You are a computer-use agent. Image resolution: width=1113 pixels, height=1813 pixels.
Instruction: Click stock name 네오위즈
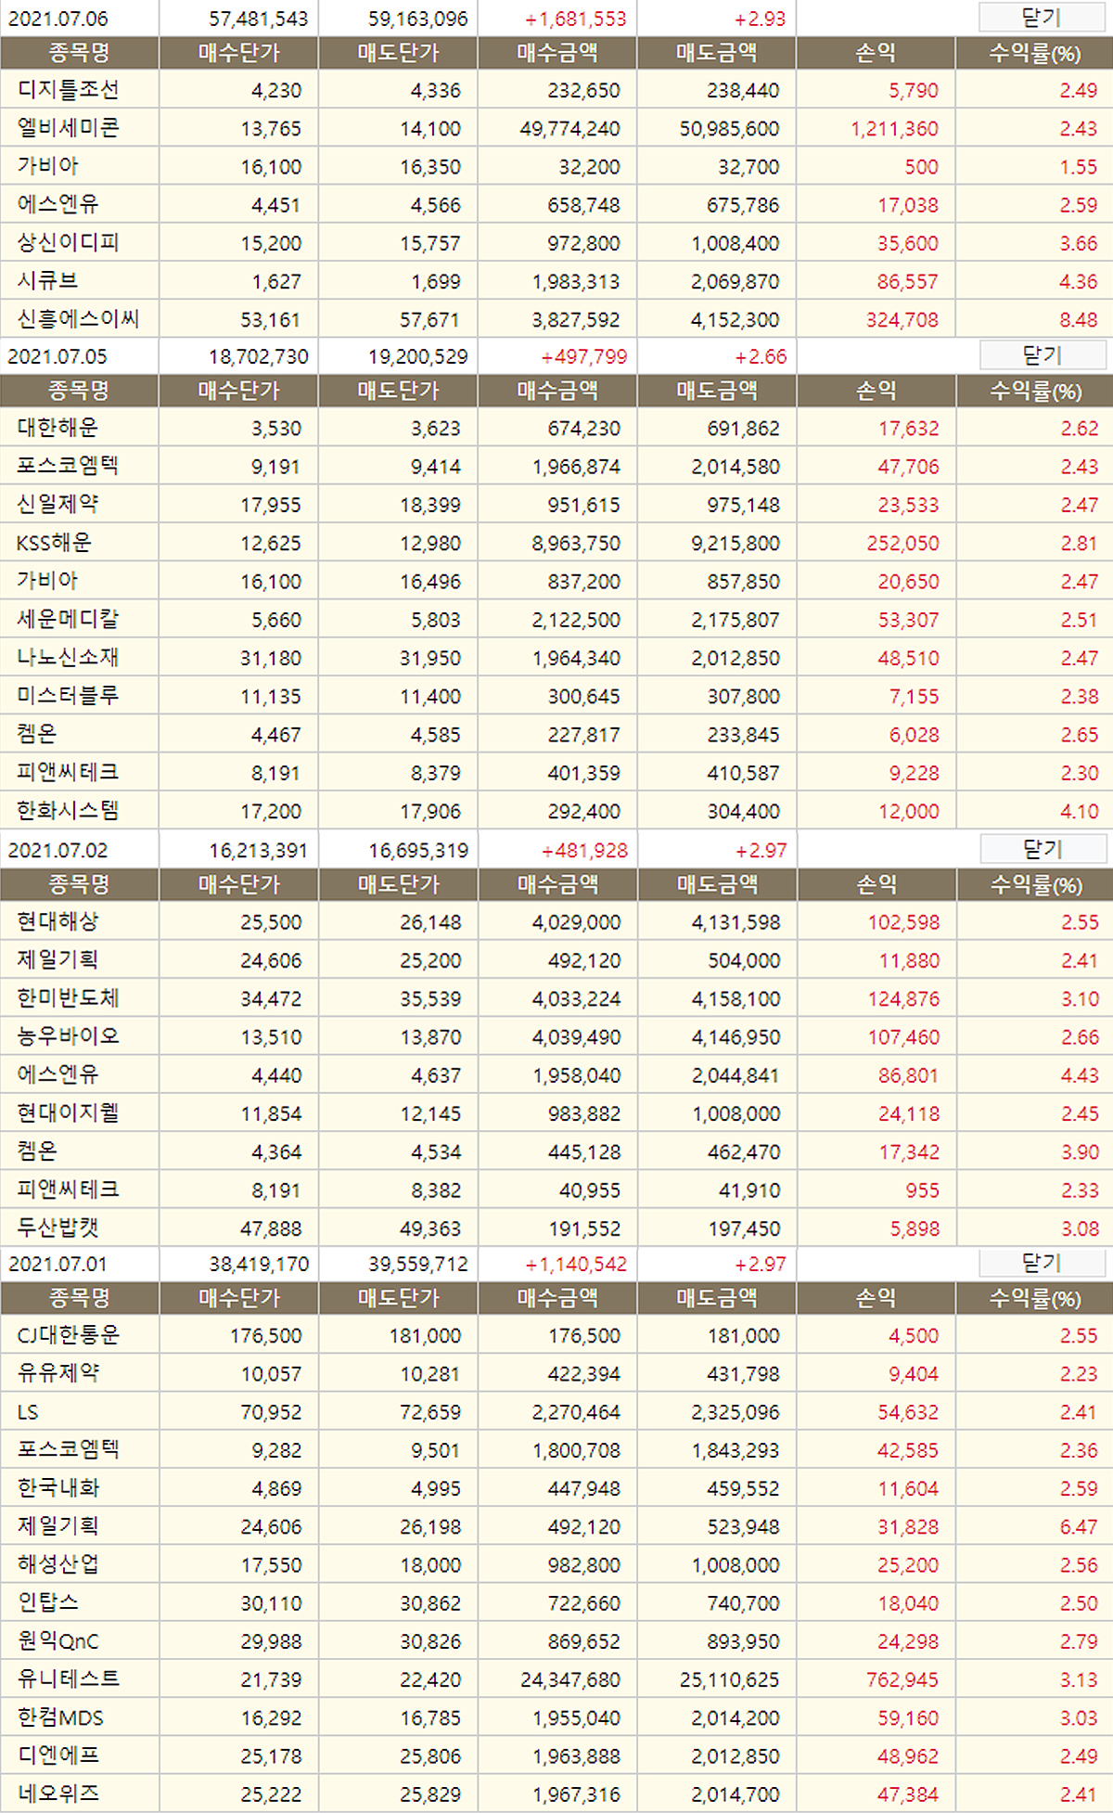point(58,1794)
